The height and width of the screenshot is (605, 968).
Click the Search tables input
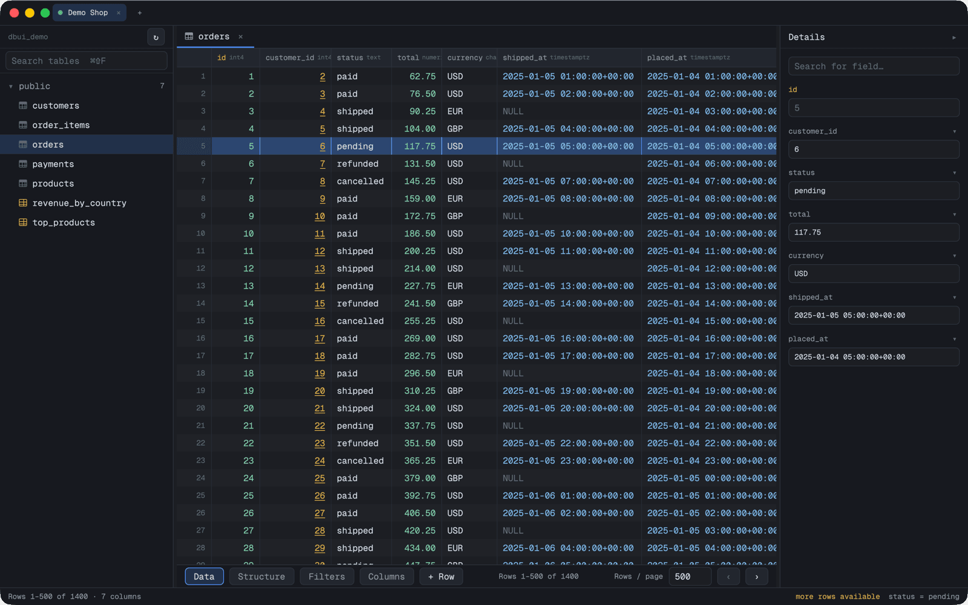click(x=87, y=60)
